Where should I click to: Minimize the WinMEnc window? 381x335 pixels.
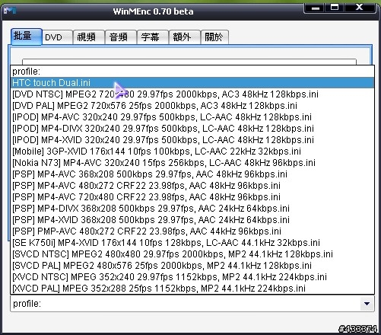pos(316,8)
